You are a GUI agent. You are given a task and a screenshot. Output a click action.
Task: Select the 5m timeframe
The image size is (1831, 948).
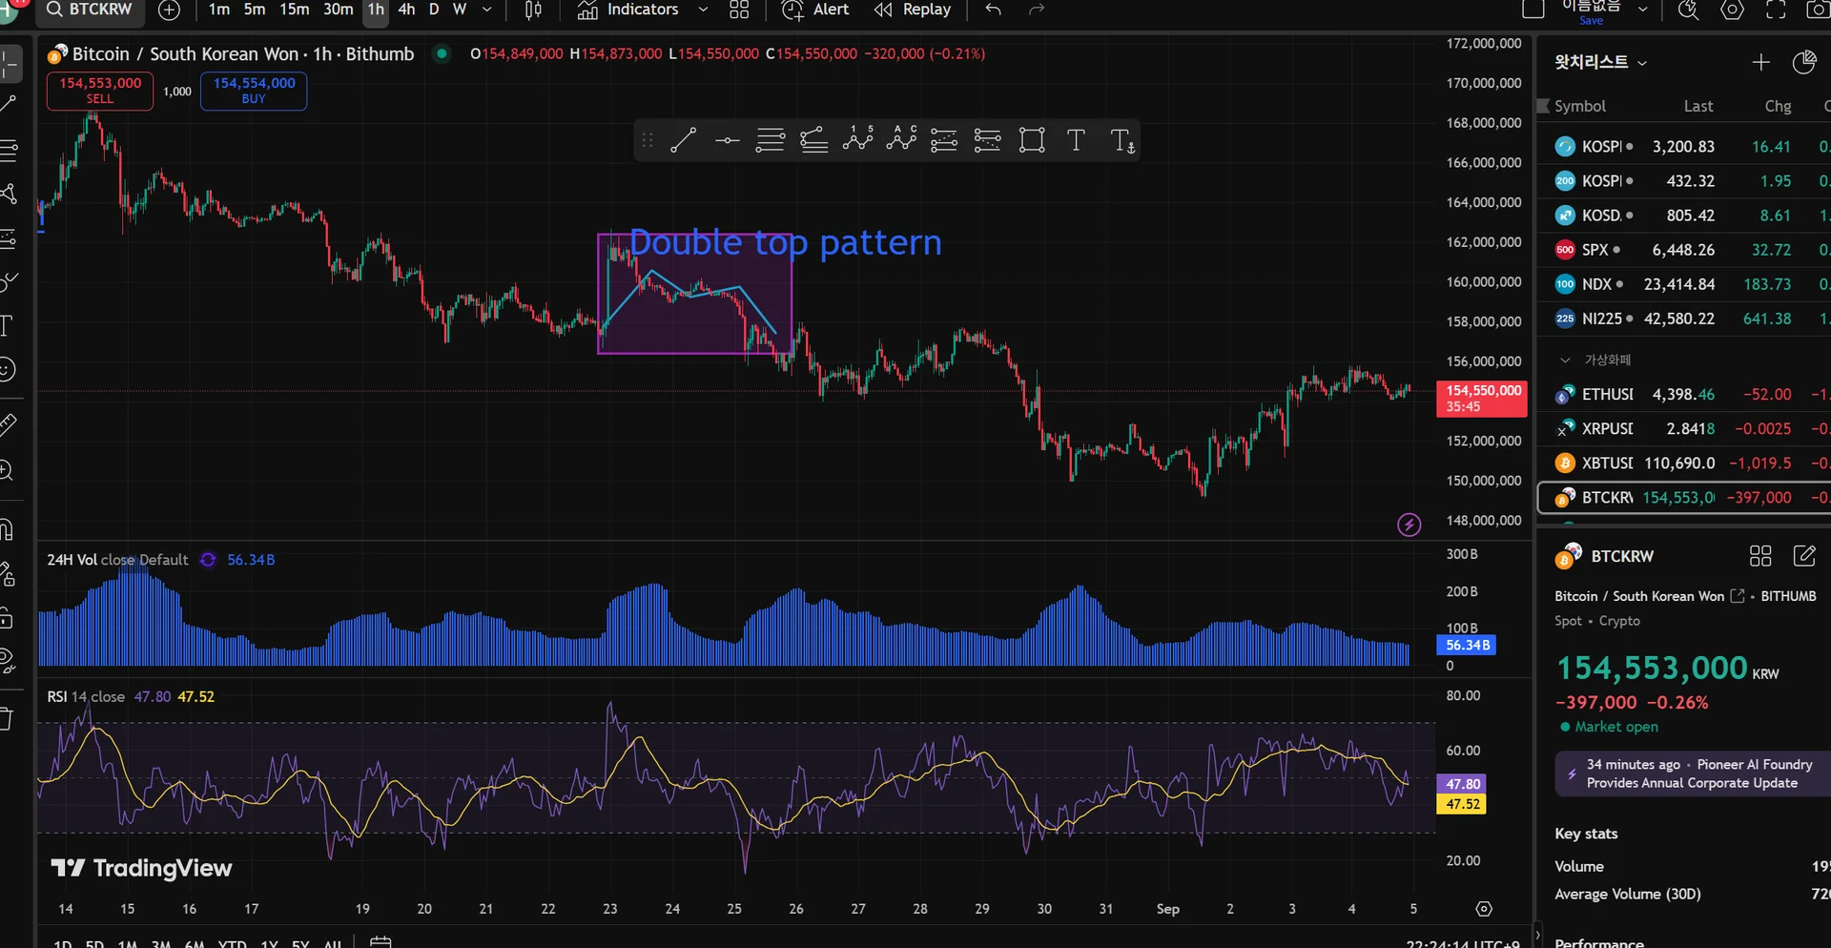pyautogui.click(x=255, y=10)
